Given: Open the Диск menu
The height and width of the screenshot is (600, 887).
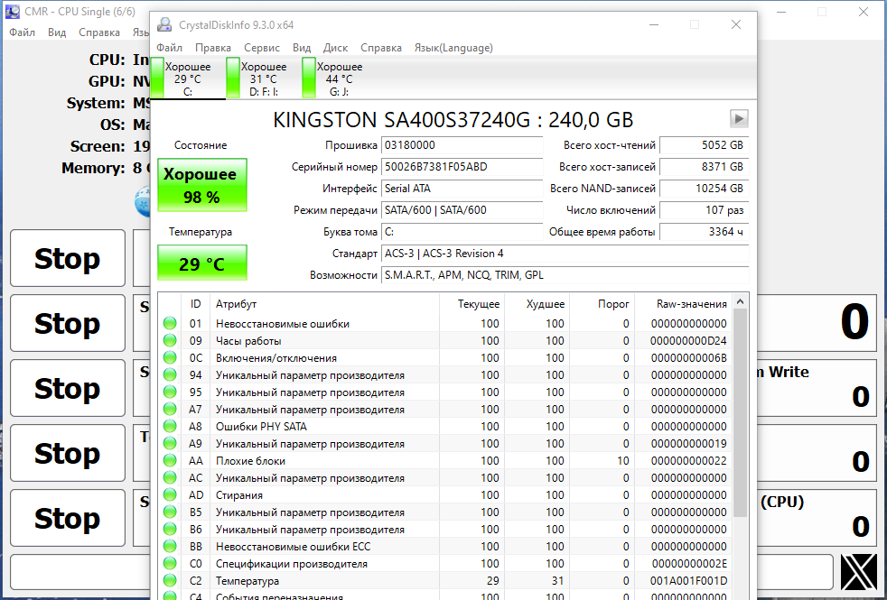Looking at the screenshot, I should pos(335,48).
